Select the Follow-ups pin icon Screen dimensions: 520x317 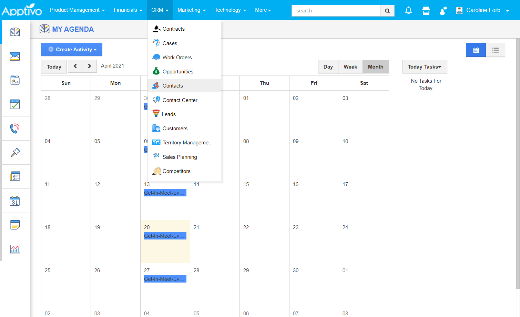tap(16, 152)
